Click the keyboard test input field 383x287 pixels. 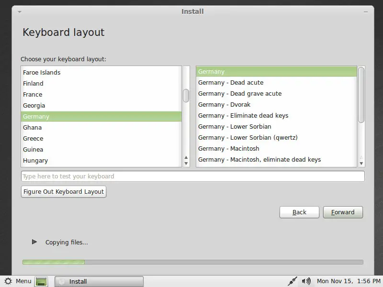pyautogui.click(x=193, y=176)
